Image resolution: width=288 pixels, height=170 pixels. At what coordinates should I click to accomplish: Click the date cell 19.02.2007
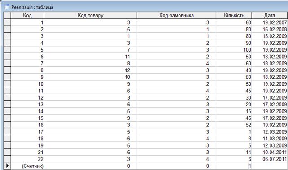270,22
